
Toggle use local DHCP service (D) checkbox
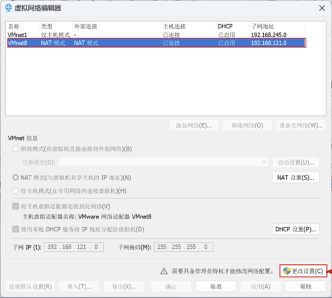coord(15,229)
